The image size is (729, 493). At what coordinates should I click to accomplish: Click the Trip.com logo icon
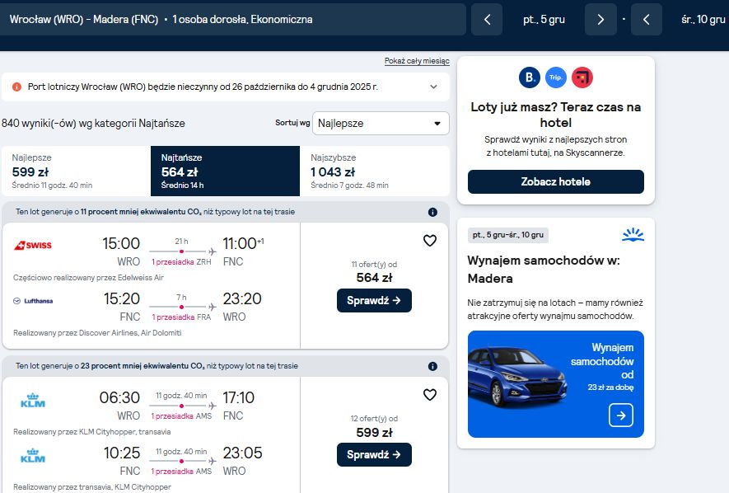point(555,77)
